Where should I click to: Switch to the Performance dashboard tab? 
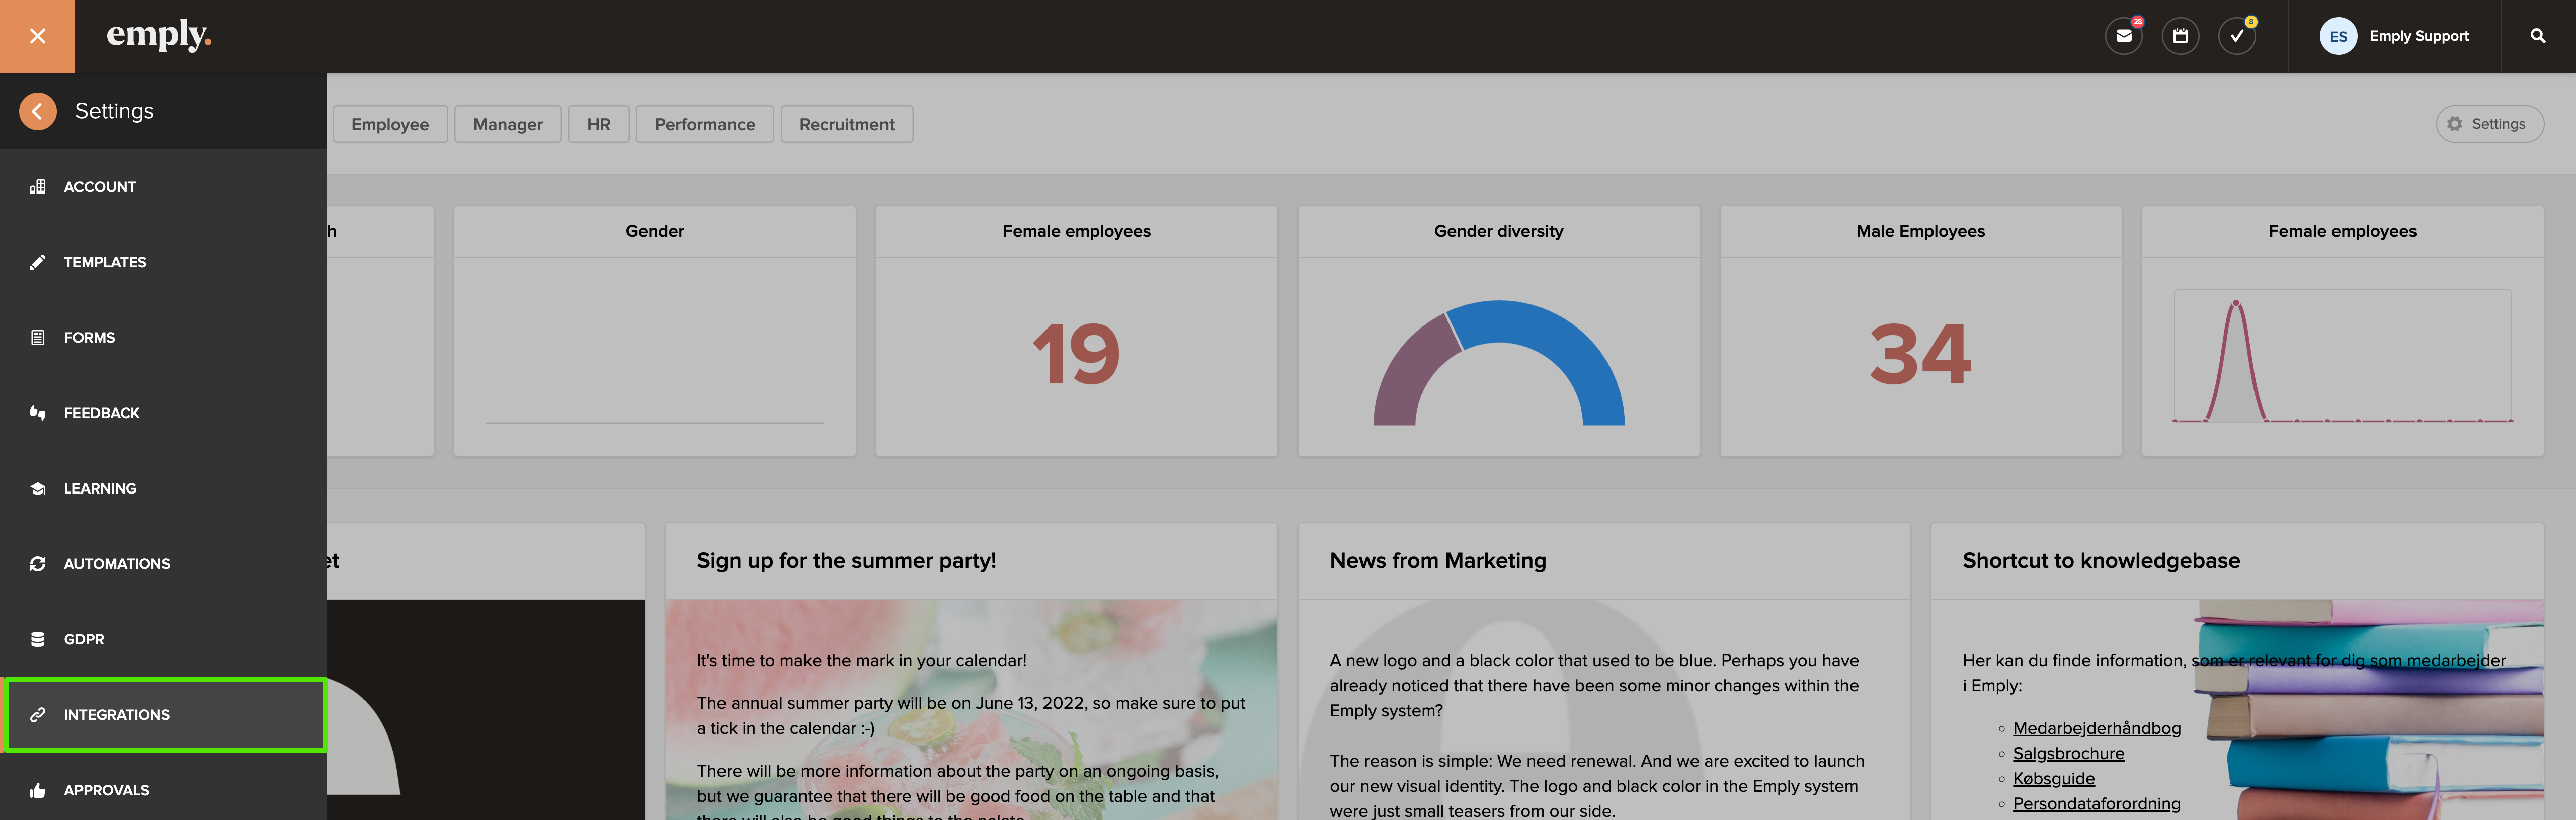[x=704, y=124]
